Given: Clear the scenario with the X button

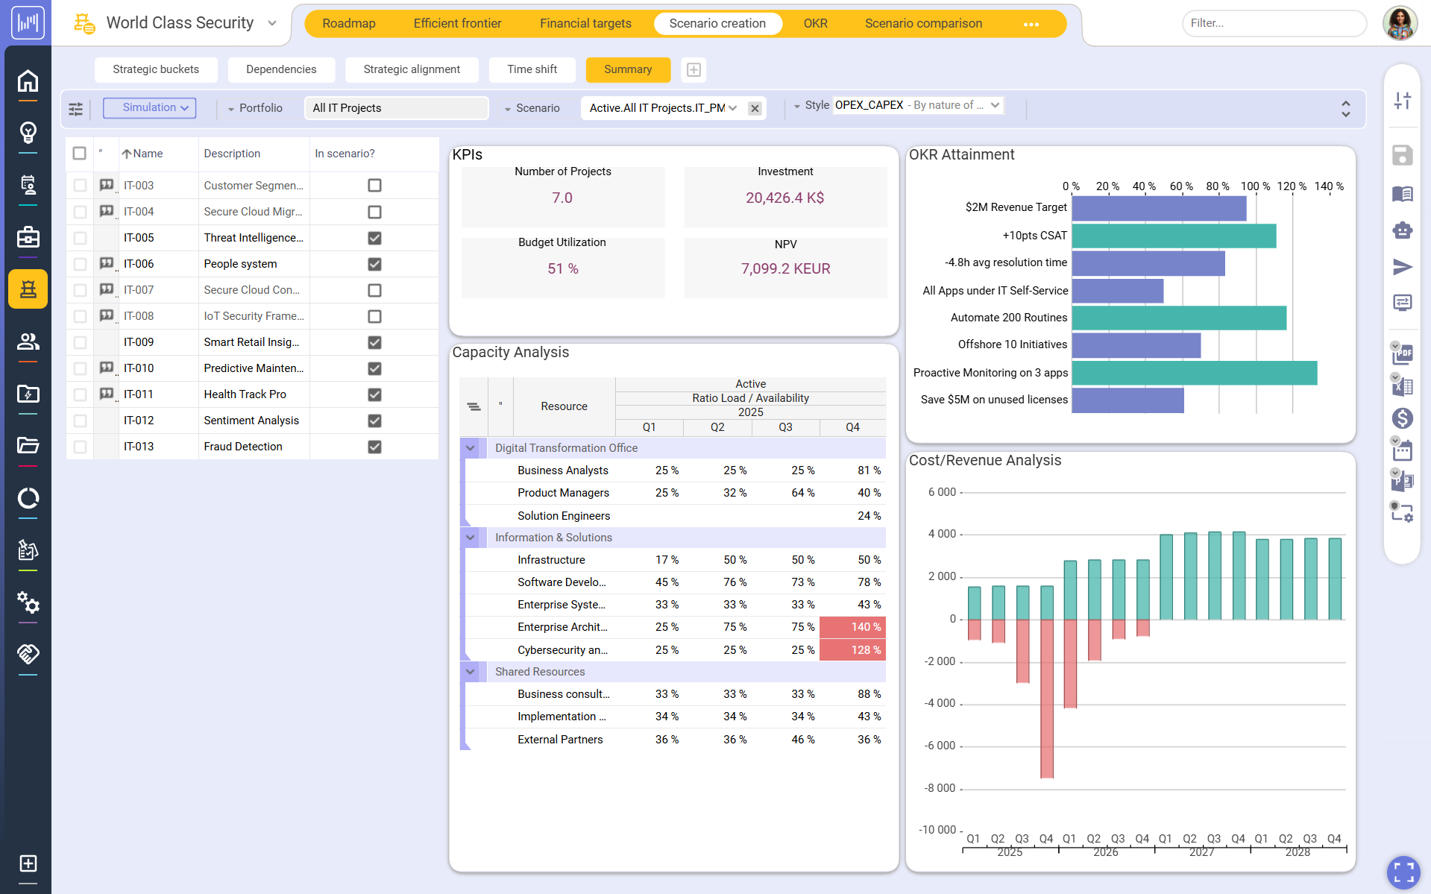Looking at the screenshot, I should pos(755,108).
